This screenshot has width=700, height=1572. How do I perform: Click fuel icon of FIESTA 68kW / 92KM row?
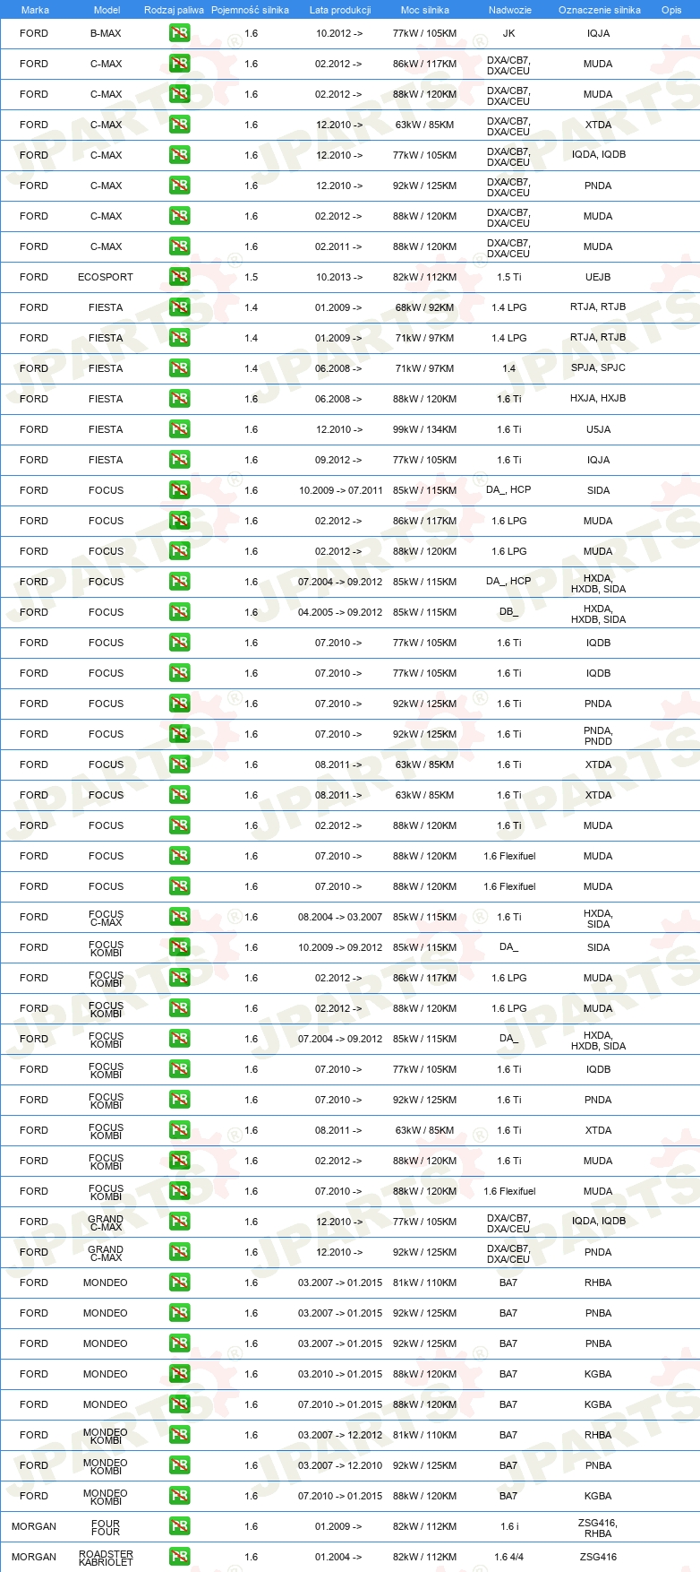click(179, 308)
